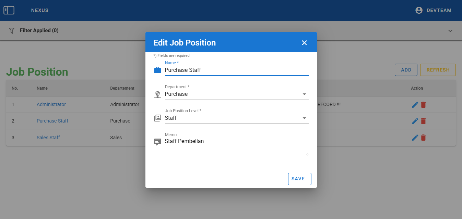Viewport: 462px width, 219px height.
Task: Click the trash icon in Administrator row
Action: point(424,105)
